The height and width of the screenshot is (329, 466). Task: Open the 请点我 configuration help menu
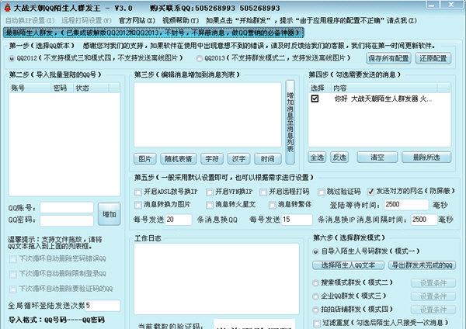(402, 20)
